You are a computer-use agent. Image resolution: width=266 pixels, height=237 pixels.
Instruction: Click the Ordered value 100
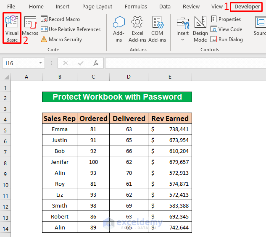(x=93, y=162)
